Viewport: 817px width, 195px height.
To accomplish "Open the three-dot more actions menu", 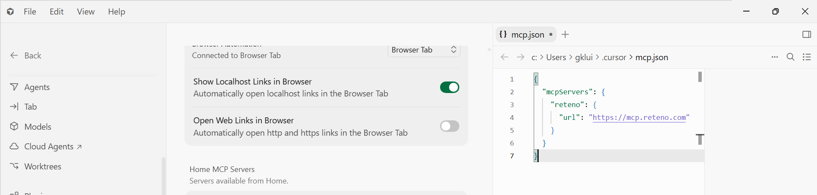I will pyautogui.click(x=775, y=57).
